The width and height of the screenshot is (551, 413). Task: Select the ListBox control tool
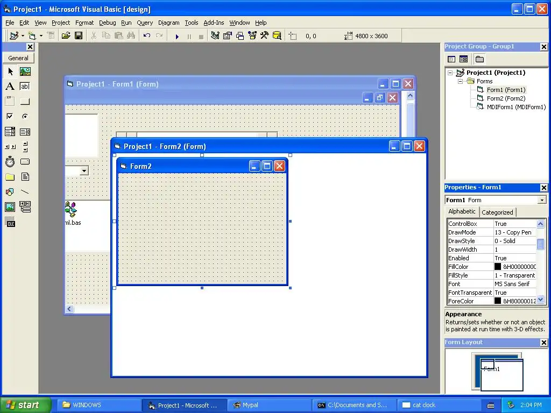[x=25, y=132]
